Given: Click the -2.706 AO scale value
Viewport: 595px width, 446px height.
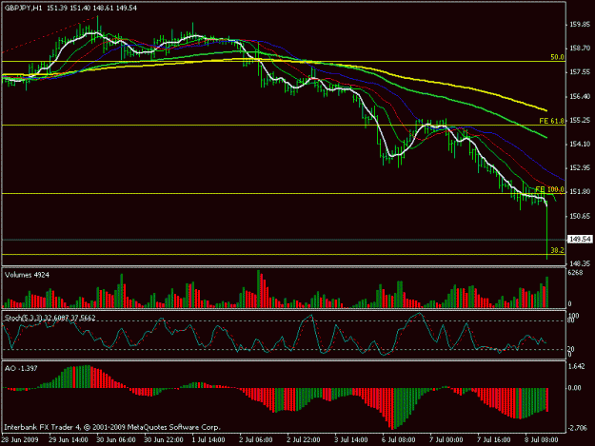Looking at the screenshot, I should tap(577, 428).
